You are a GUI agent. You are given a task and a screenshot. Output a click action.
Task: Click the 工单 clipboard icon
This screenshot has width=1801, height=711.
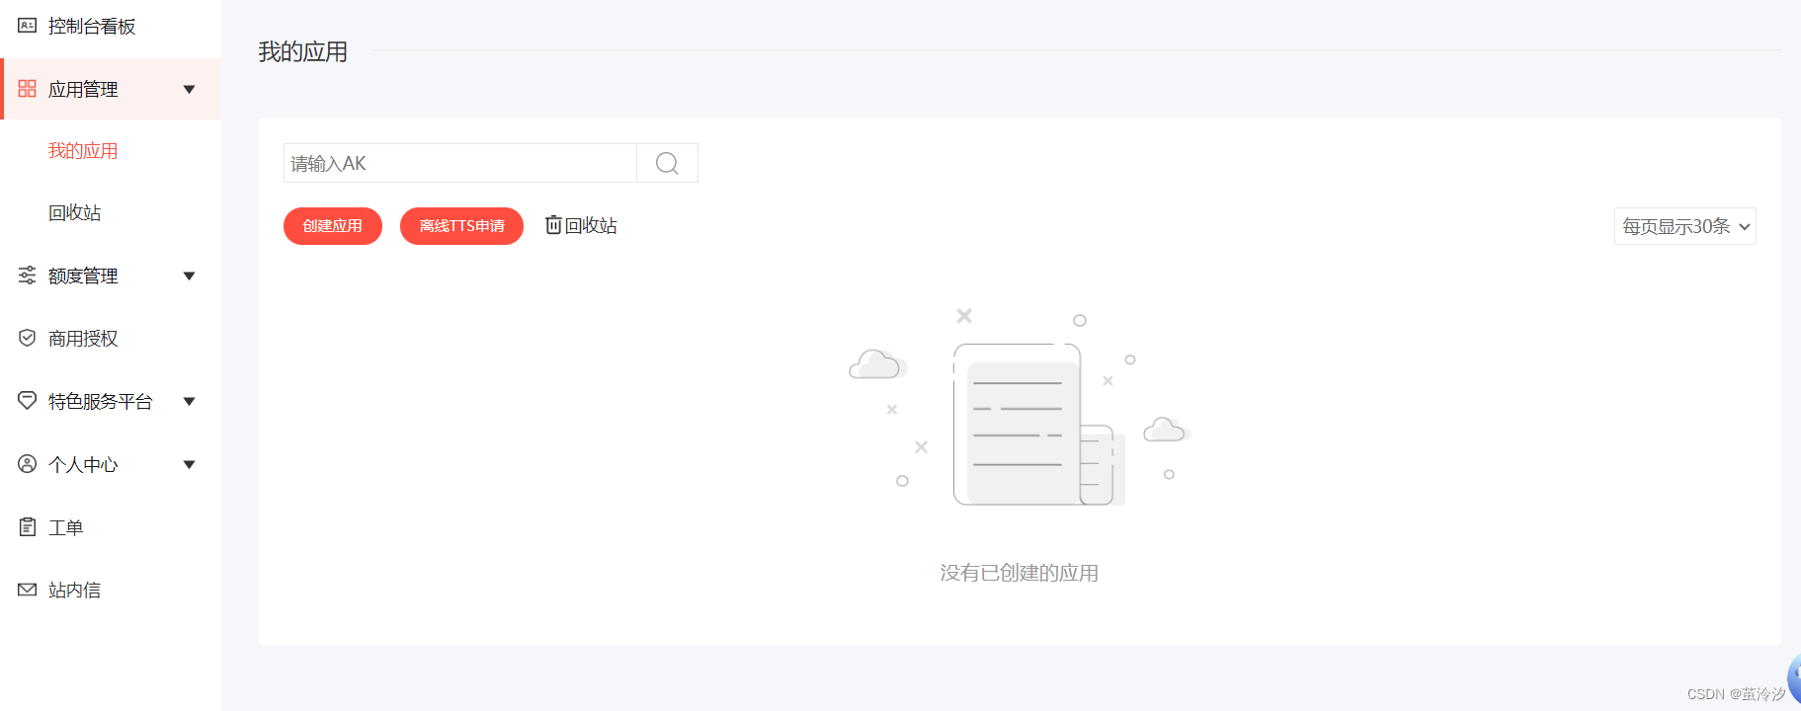27,527
